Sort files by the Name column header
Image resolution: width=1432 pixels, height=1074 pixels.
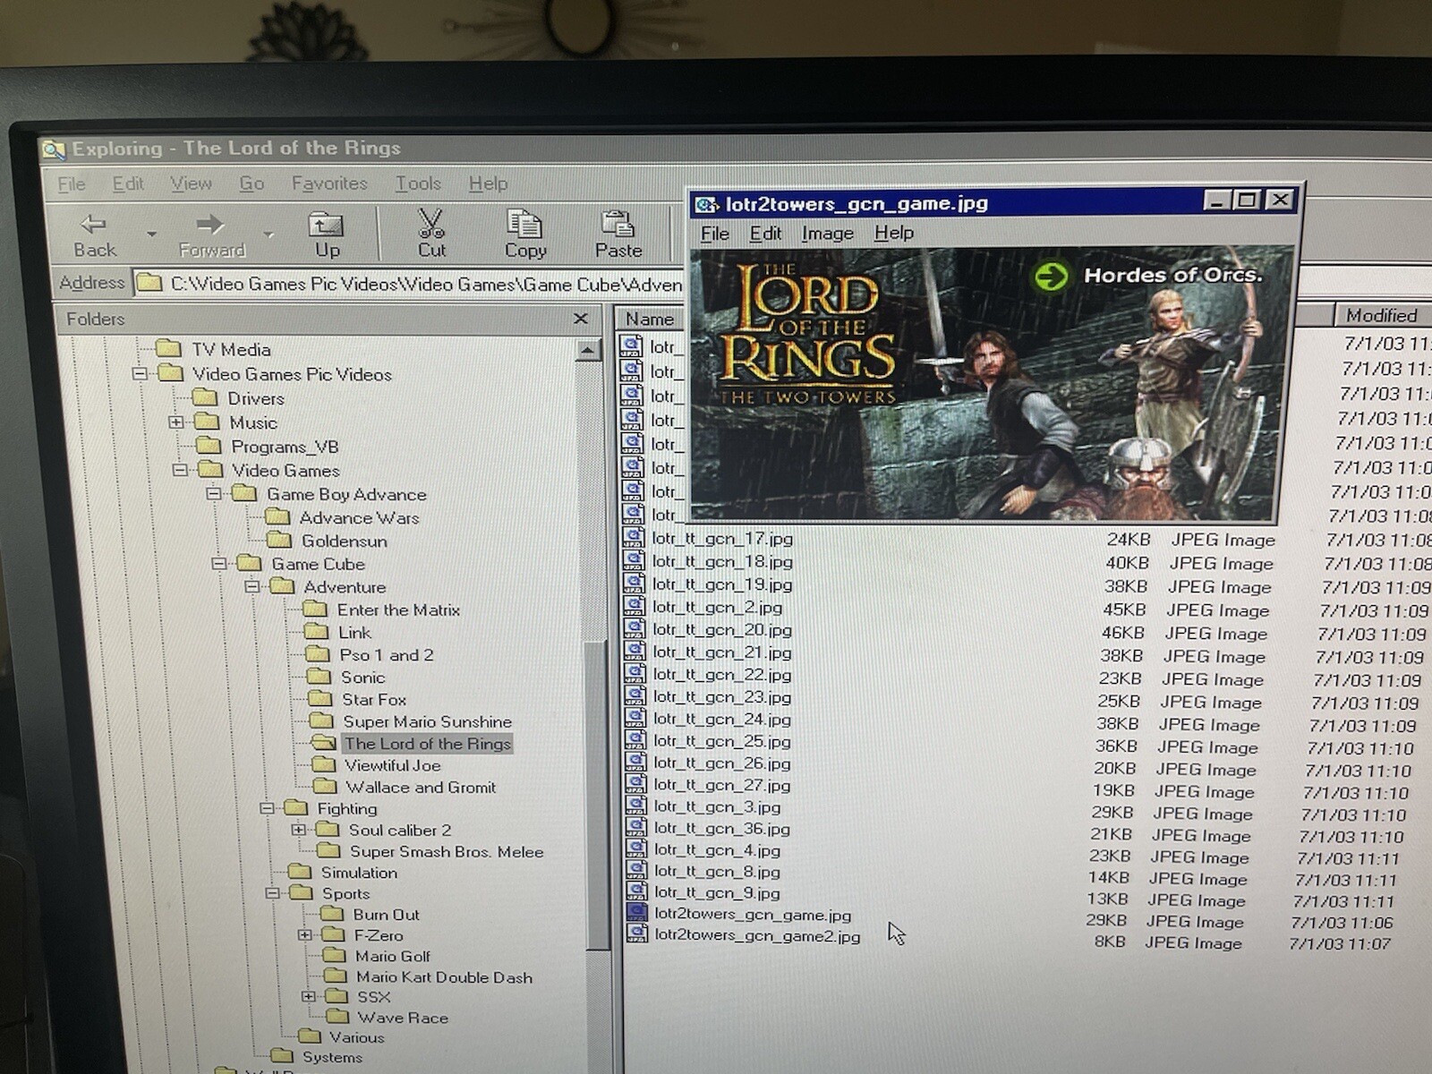point(650,319)
